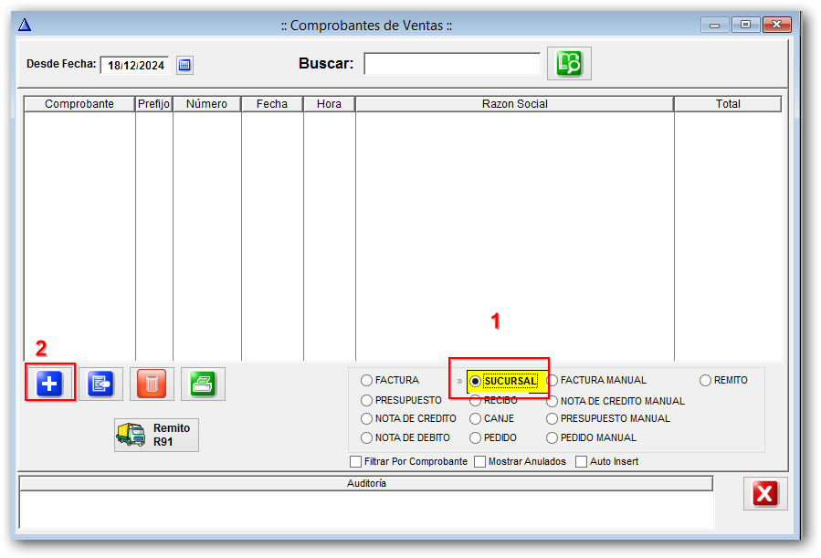This screenshot has width=821, height=558.
Task: Sort by the Fecha column header
Action: pyautogui.click(x=271, y=104)
